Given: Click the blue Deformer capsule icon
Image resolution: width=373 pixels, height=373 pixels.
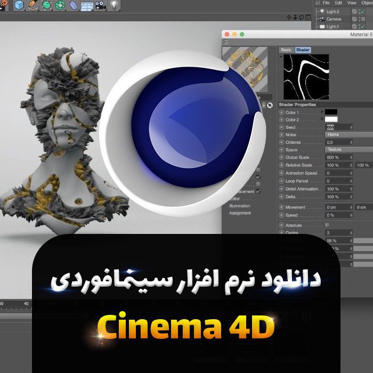Looking at the screenshot, I should (74, 5).
